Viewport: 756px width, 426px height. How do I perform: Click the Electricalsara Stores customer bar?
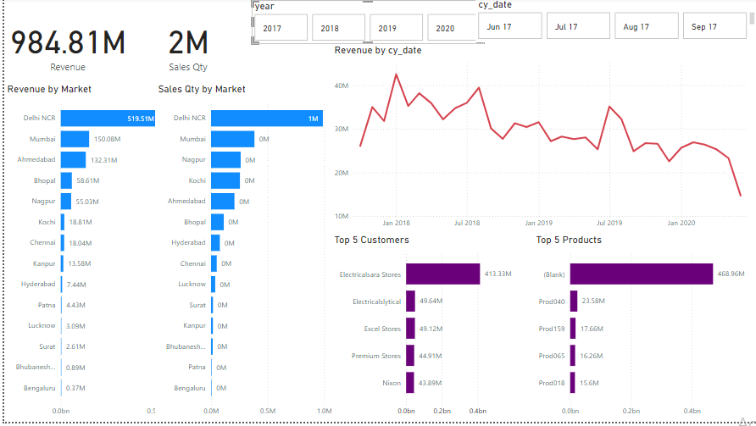pos(442,274)
